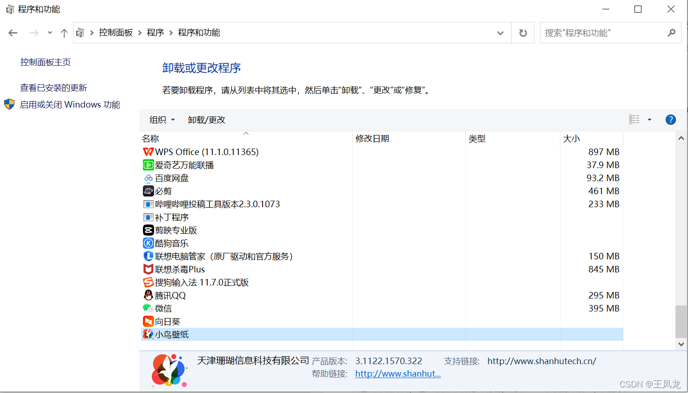Image resolution: width=688 pixels, height=393 pixels.
Task: Sort by the 修改日期 column header
Action: (x=409, y=138)
